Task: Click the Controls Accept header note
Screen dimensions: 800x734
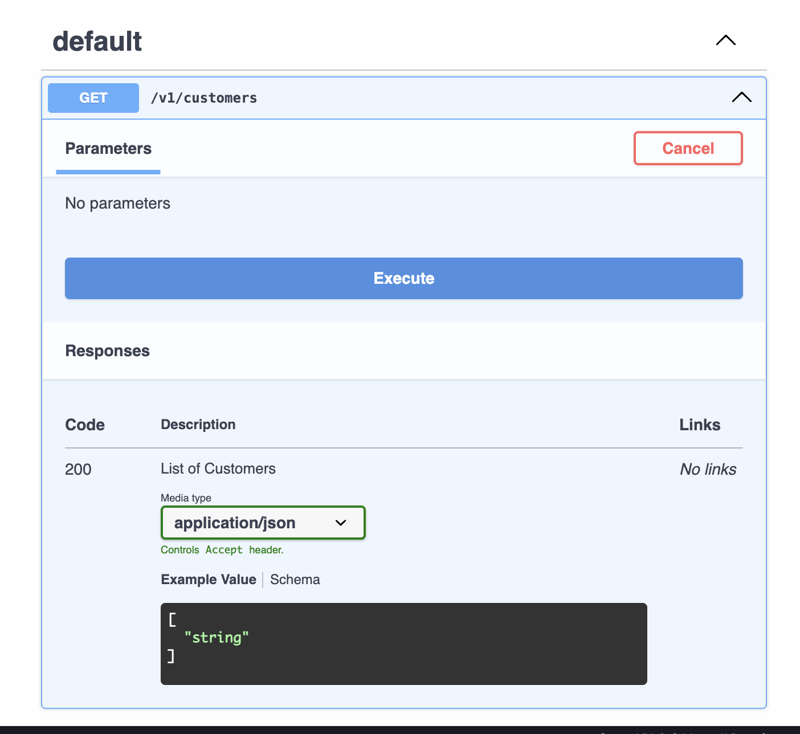Action: (x=222, y=550)
